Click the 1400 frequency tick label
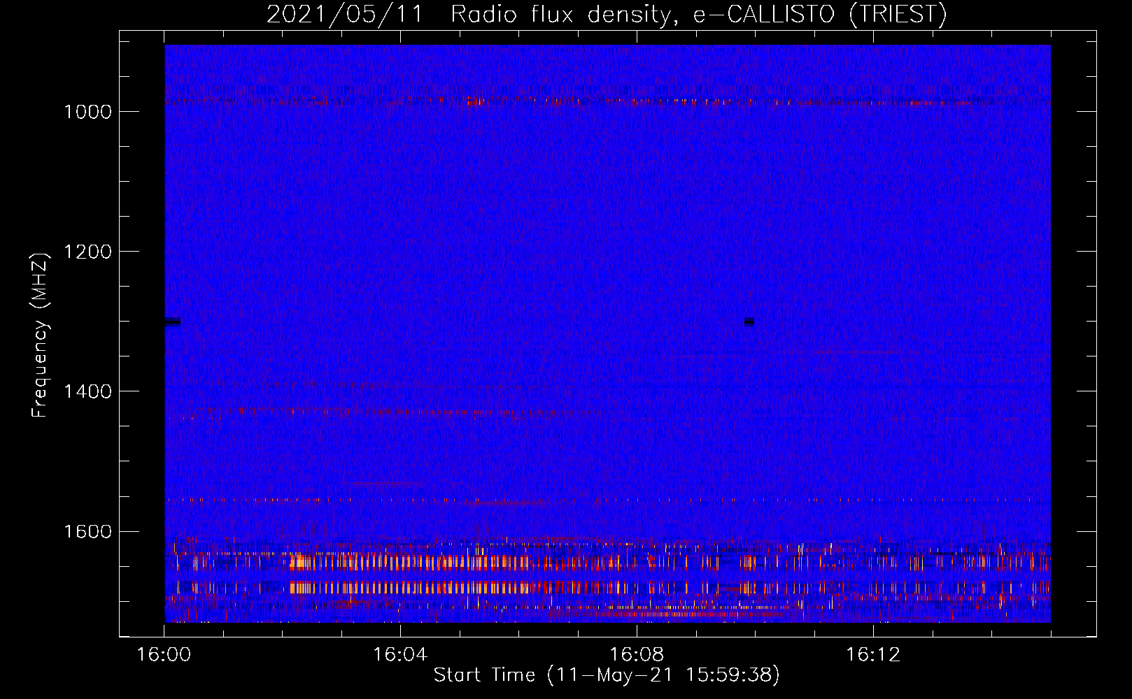1132x699 pixels. (x=88, y=391)
